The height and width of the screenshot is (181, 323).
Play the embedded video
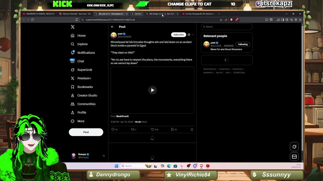(152, 90)
